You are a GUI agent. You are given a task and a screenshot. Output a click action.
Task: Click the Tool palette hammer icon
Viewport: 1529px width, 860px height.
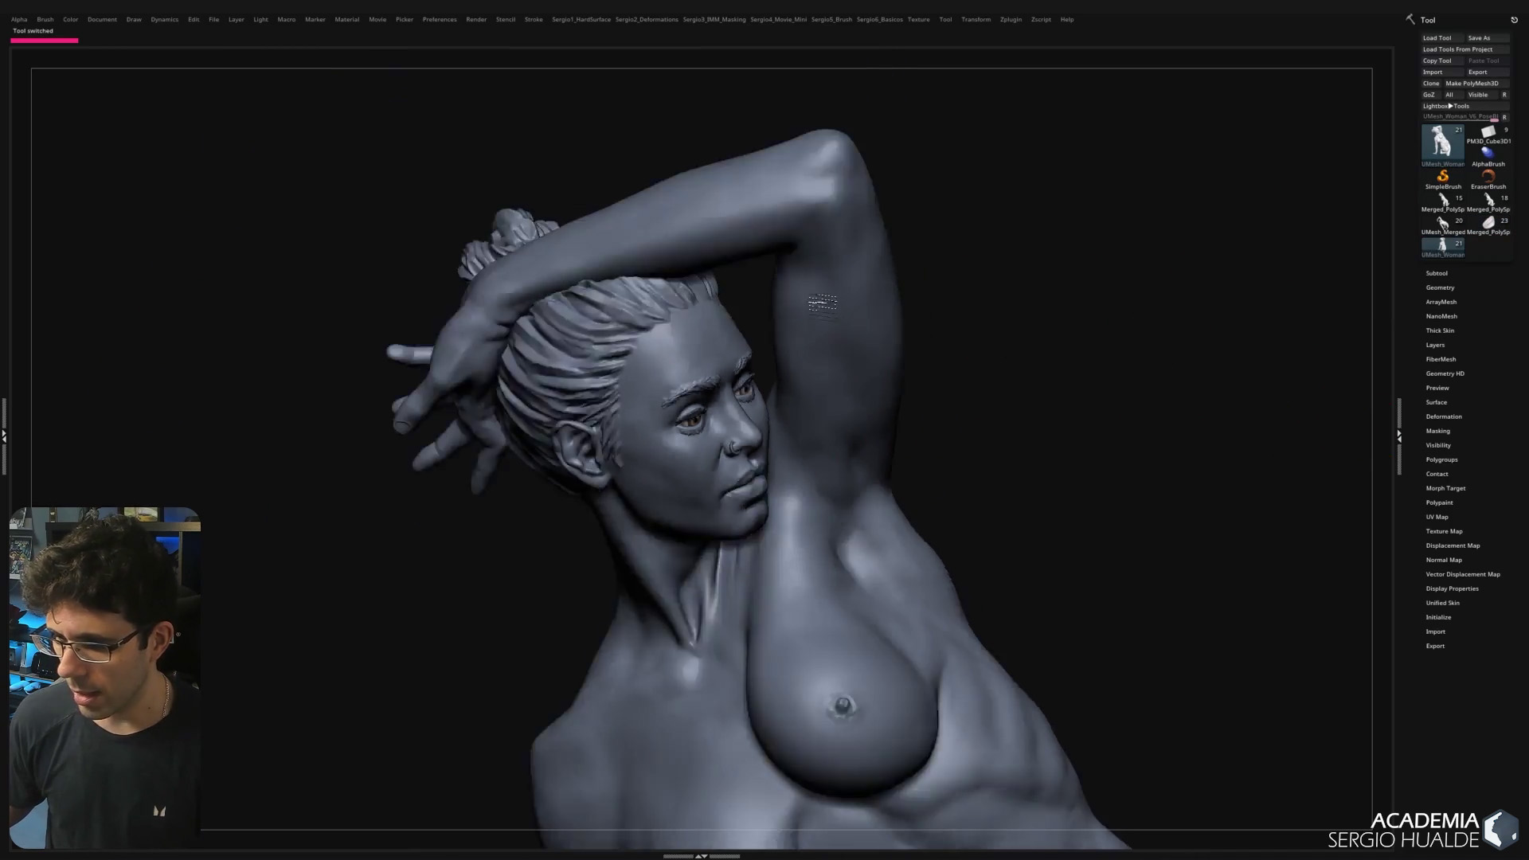[x=1410, y=19]
